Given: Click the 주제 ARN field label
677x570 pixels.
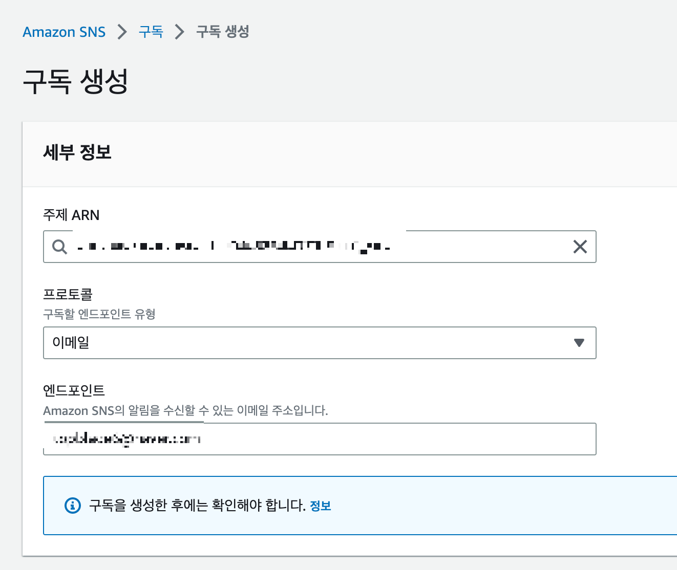Looking at the screenshot, I should coord(71,215).
